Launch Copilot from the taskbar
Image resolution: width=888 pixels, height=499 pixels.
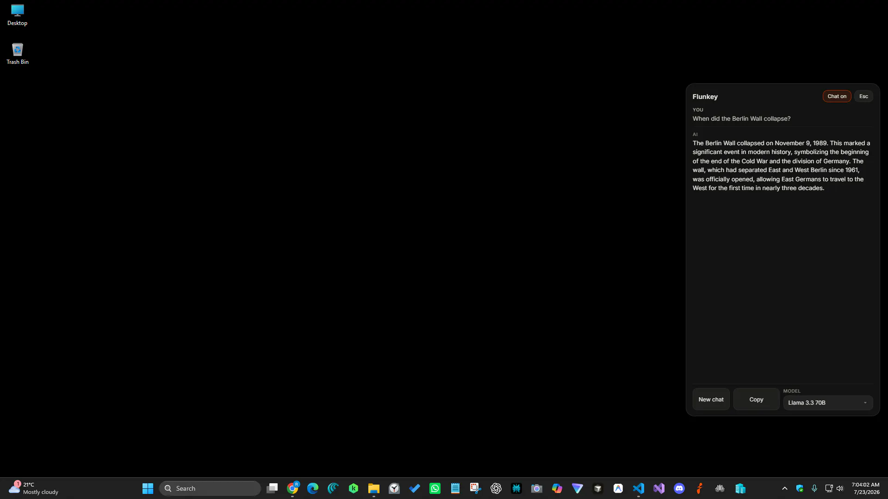[557, 488]
